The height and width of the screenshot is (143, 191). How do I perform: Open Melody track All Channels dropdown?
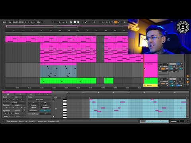click(x=163, y=66)
